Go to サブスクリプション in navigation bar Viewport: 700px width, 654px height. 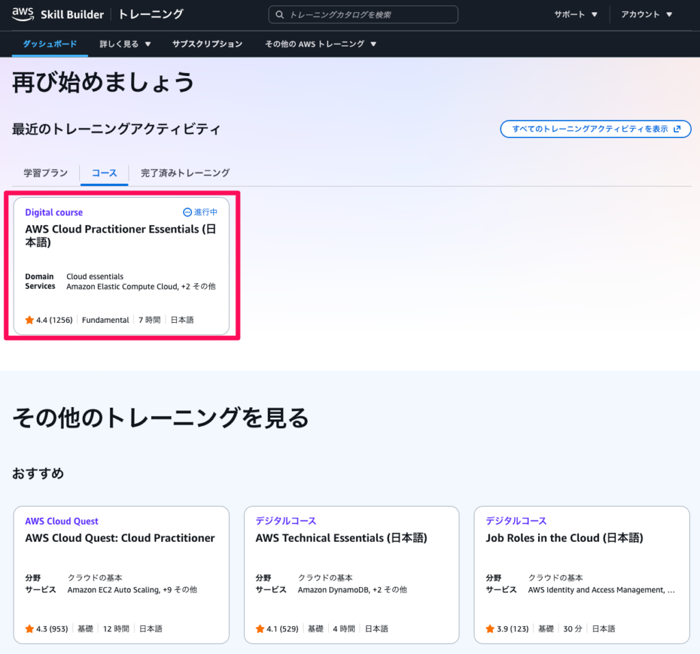[x=207, y=44]
